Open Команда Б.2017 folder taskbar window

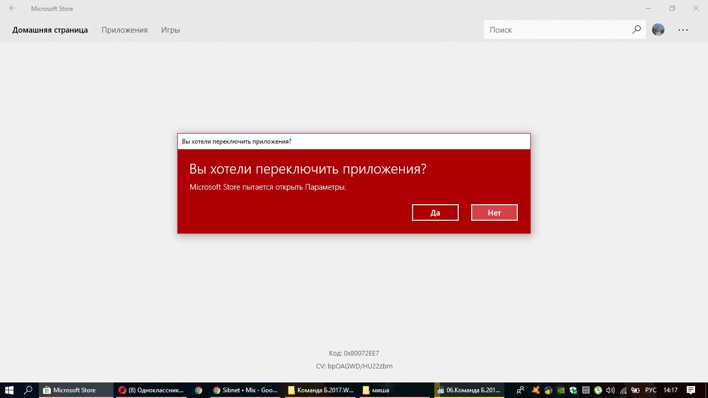[x=321, y=390]
